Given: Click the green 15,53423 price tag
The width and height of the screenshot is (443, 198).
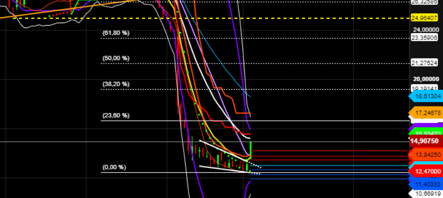Looking at the screenshot, I should click(x=426, y=133).
